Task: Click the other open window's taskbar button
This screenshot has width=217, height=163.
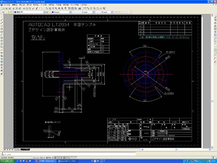Action: [x=45, y=161]
